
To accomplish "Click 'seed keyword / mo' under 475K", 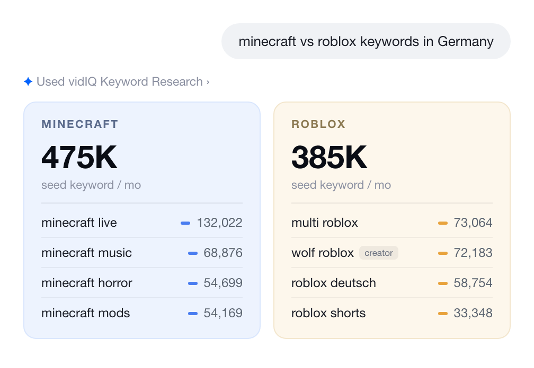I will (91, 185).
